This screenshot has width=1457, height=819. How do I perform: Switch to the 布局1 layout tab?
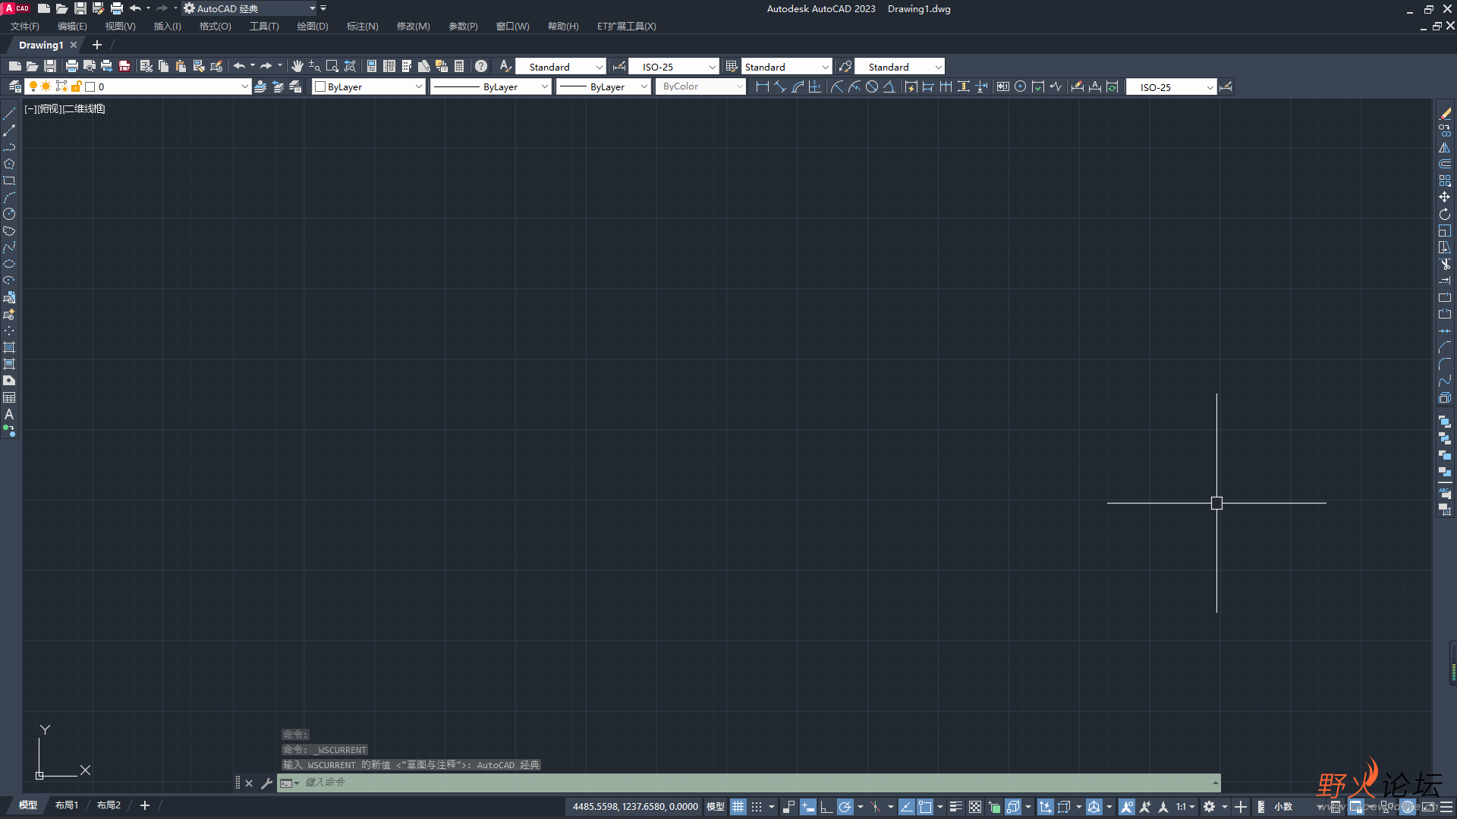[x=67, y=805]
